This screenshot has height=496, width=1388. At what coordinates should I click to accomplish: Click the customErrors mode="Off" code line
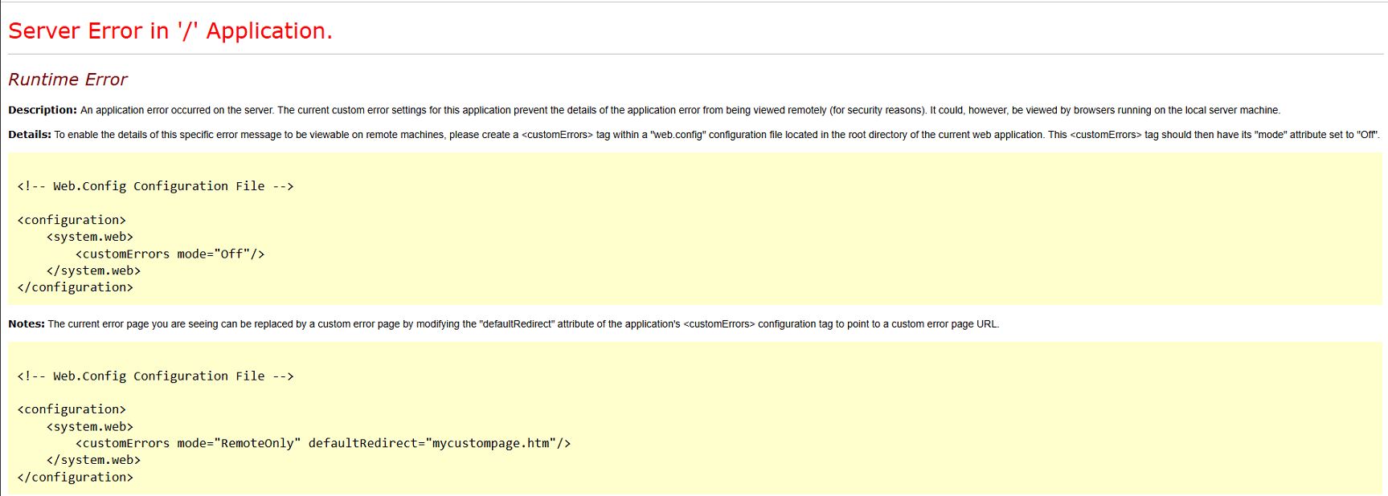(170, 254)
